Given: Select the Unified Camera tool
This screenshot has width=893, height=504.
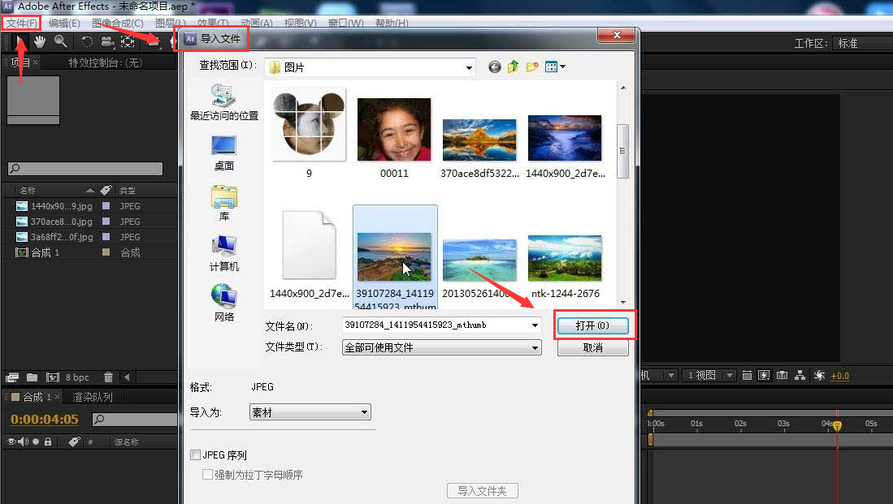Looking at the screenshot, I should [107, 41].
